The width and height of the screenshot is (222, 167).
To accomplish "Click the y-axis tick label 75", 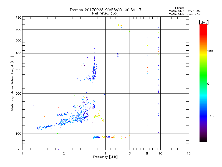I will pos(19,149).
